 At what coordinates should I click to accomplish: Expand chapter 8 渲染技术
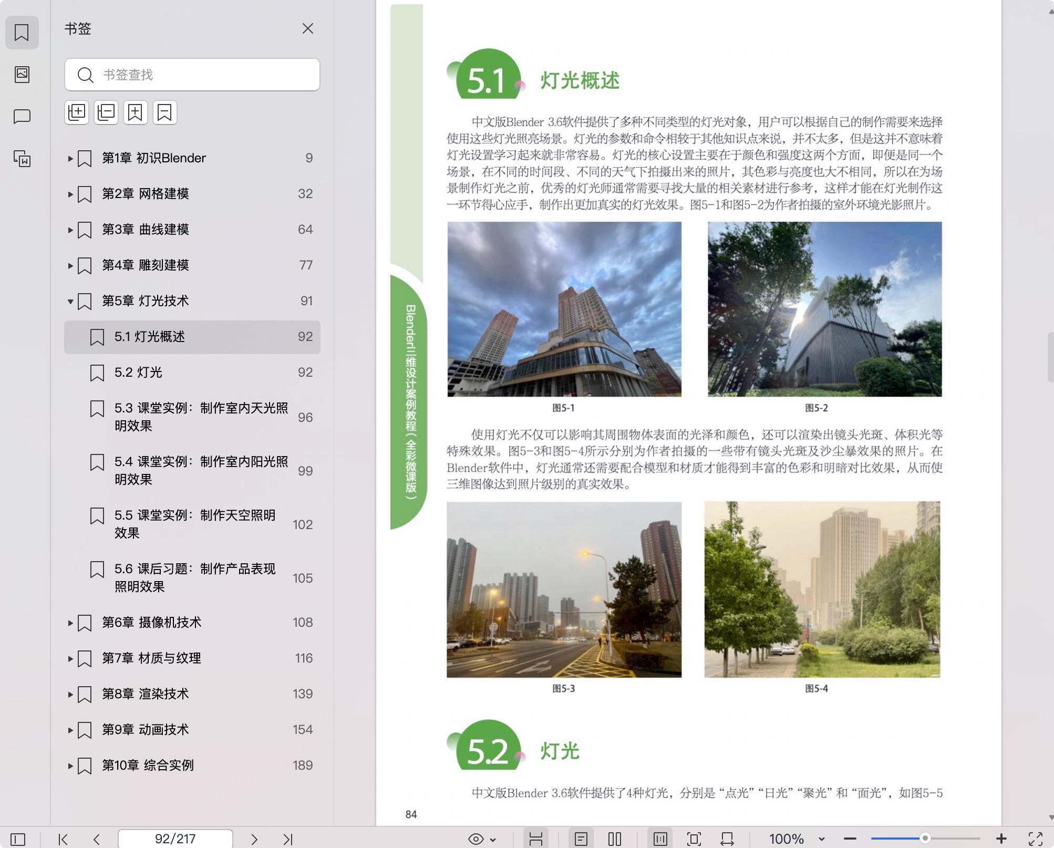click(x=70, y=694)
